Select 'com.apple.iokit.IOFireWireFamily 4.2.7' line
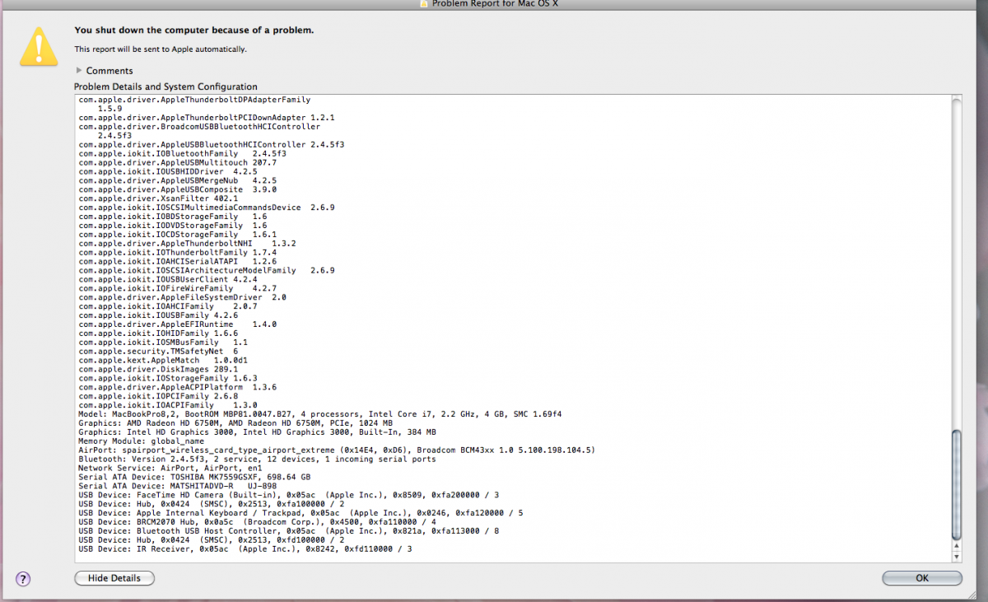Screen dimensions: 988x602 click(178, 288)
